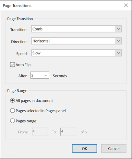Click the OK button
132x159 pixels.
(84, 149)
